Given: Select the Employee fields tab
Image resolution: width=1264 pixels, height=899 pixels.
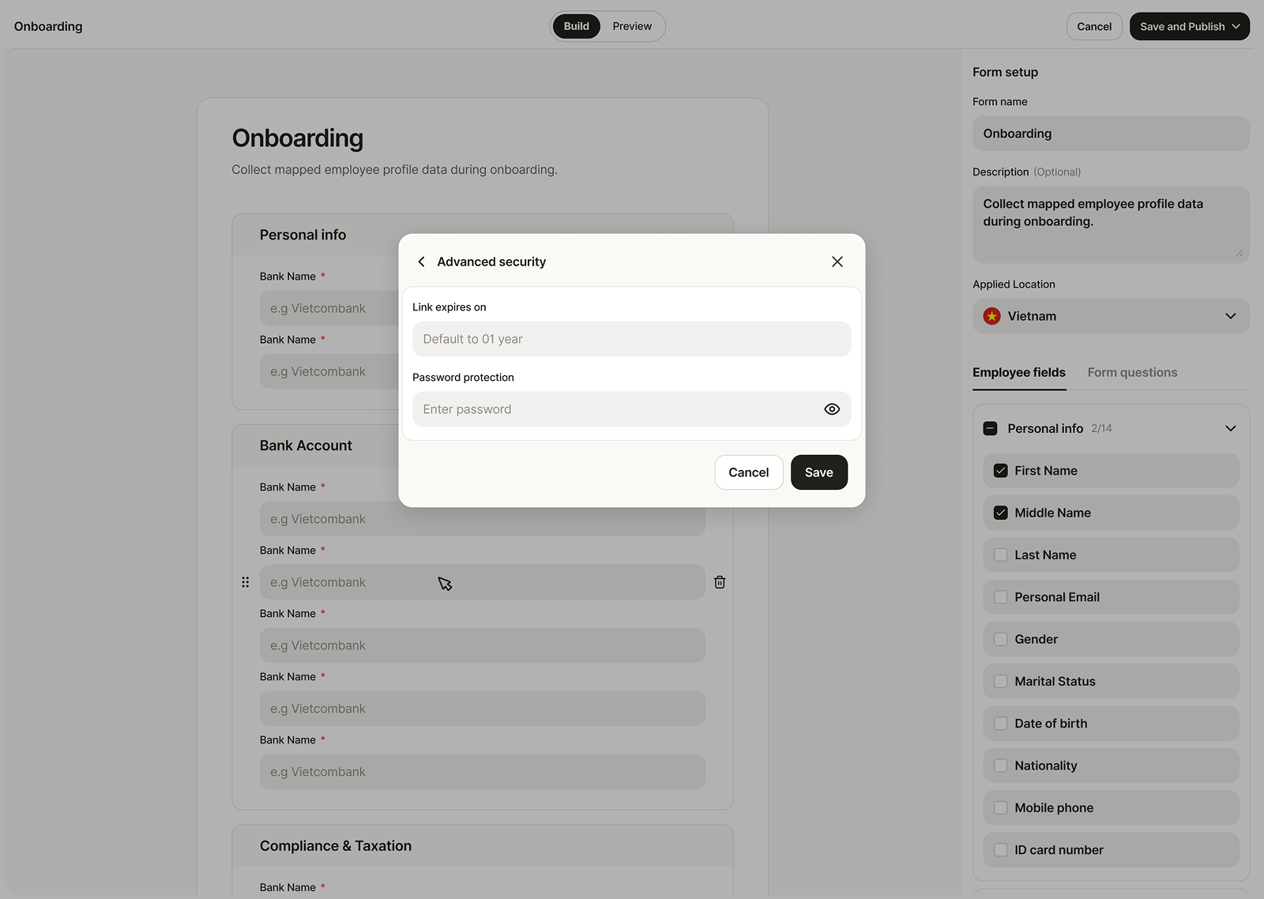Looking at the screenshot, I should pyautogui.click(x=1019, y=372).
